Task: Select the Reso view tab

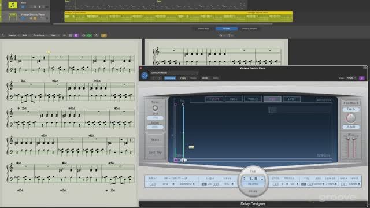Action: tap(234, 99)
